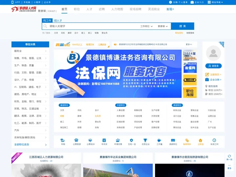Click the 换一批 refresh icon
This screenshot has height=177, width=236.
point(229,156)
